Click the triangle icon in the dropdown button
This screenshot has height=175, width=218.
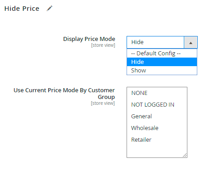coord(191,43)
